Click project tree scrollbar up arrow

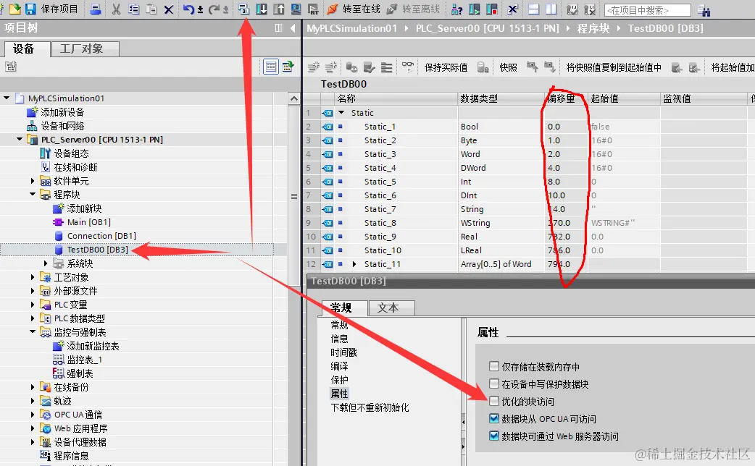(294, 98)
